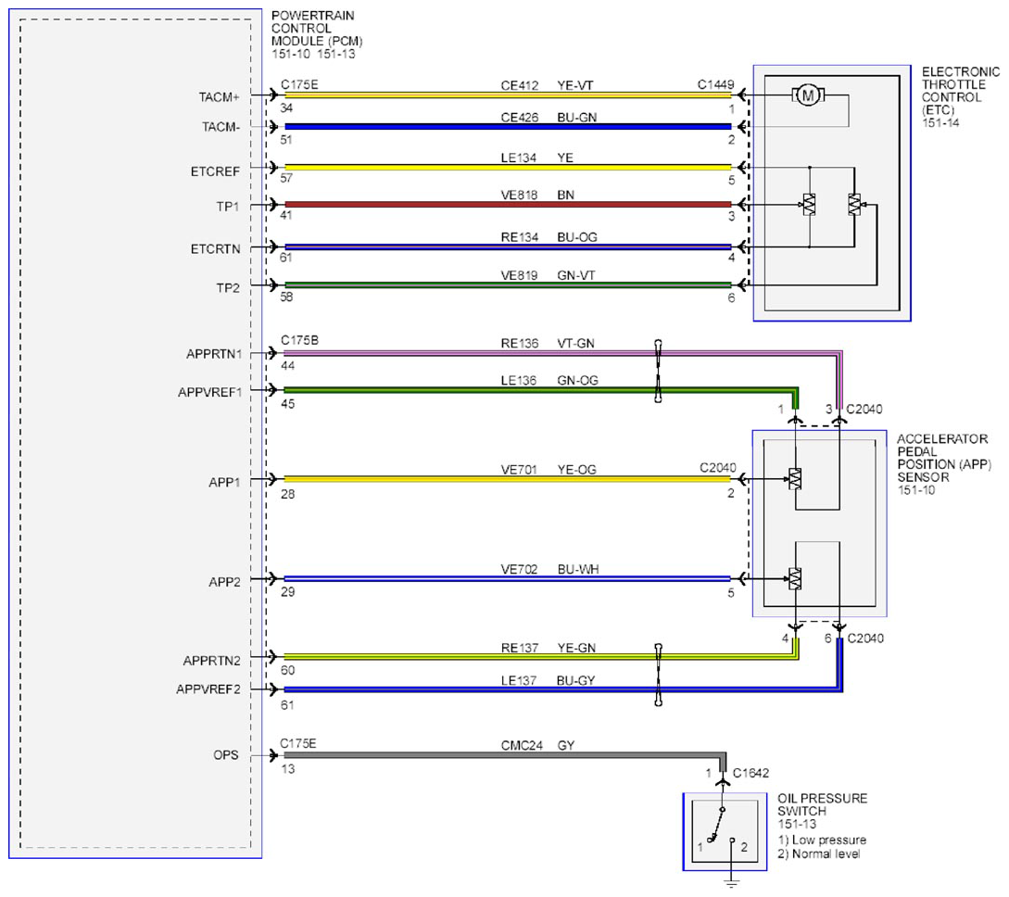Image resolution: width=1009 pixels, height=897 pixels.
Task: Click the C1449 connector label
Action: (715, 84)
